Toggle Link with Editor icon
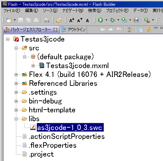Screen dimensions: 163x161 point(149,30)
